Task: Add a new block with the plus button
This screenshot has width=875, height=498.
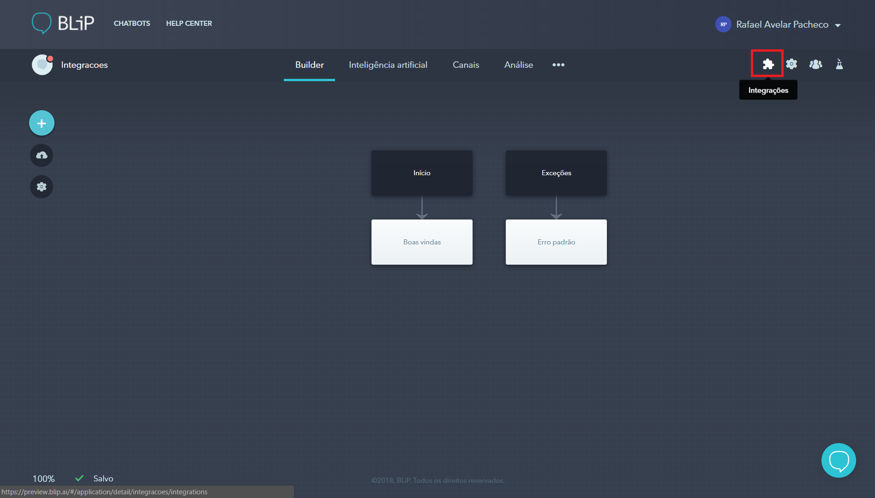Action: click(42, 123)
